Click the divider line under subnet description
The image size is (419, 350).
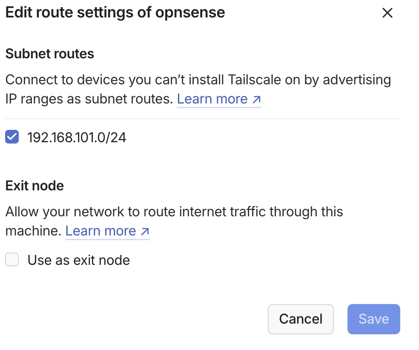point(203,119)
